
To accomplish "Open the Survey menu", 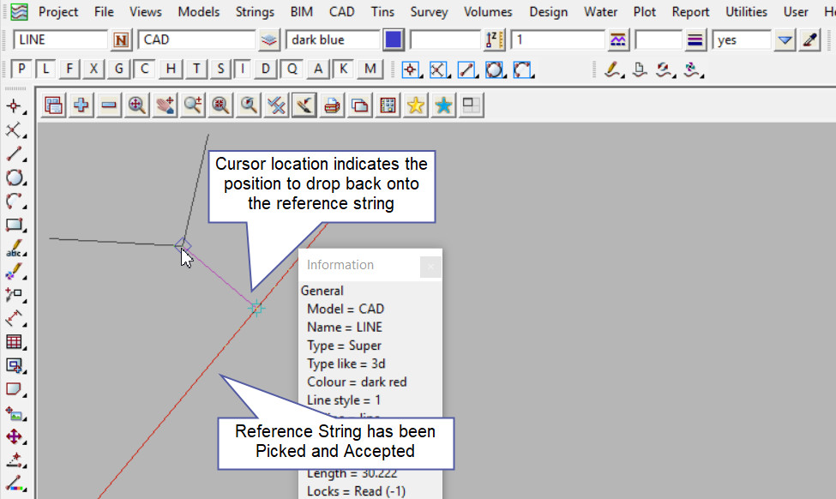I will click(429, 12).
